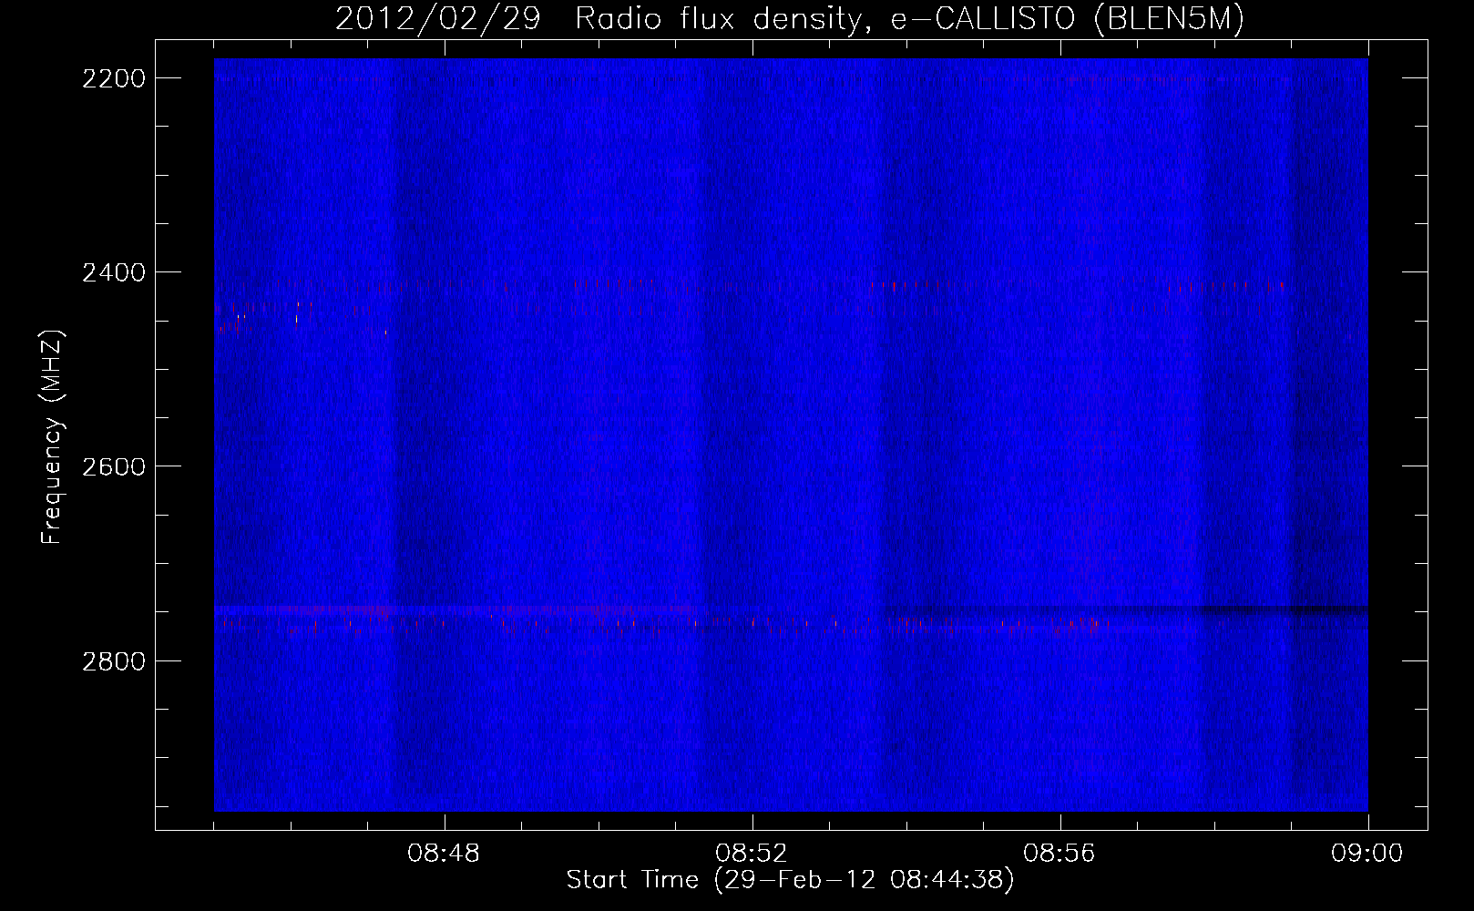Click the date "2012/02/29" in the title
This screenshot has width=1474, height=911.
[x=437, y=19]
